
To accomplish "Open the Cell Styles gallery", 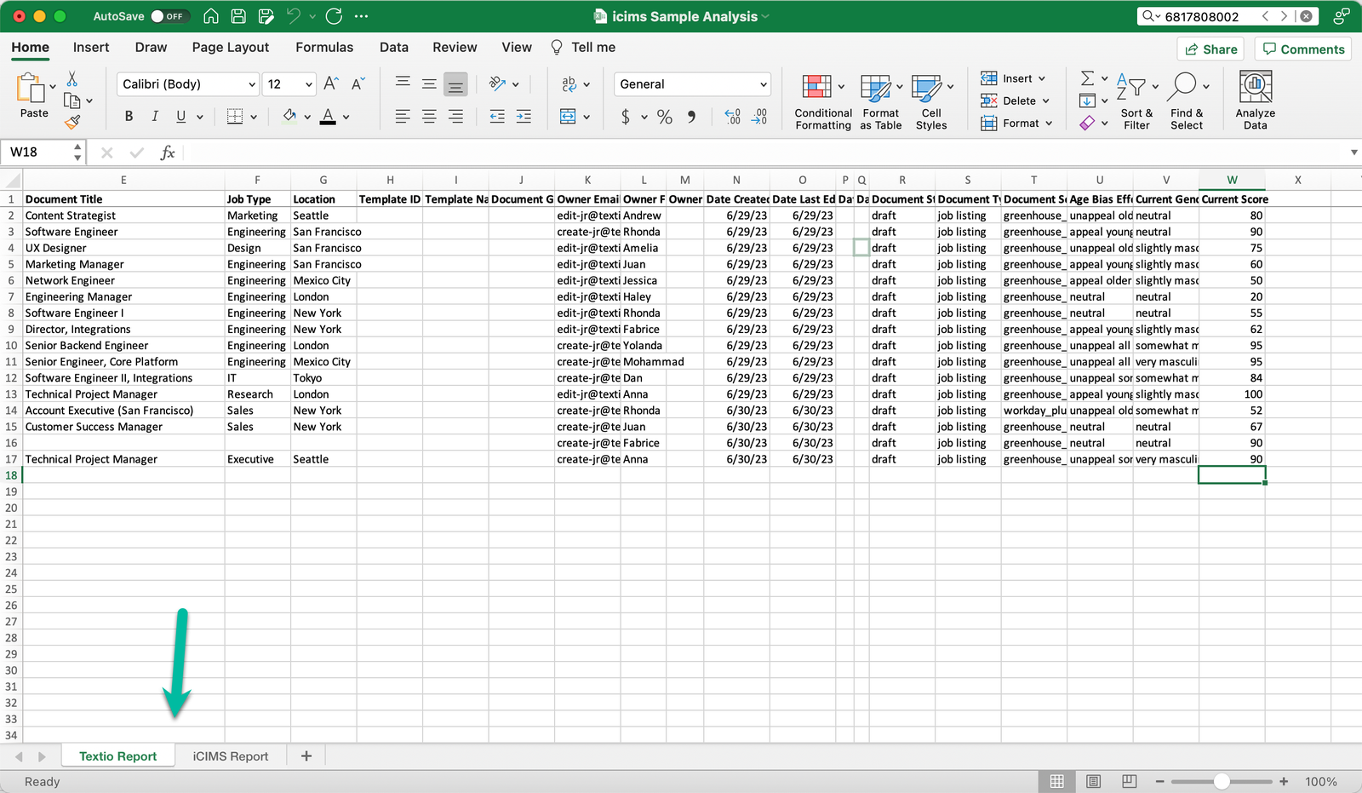I will pyautogui.click(x=931, y=101).
